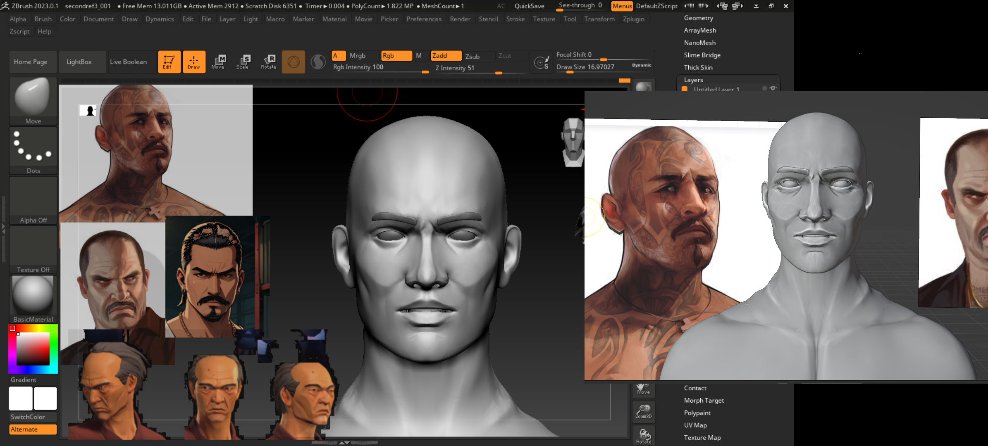
Task: Toggle the Zadd mode off
Action: [x=445, y=56]
